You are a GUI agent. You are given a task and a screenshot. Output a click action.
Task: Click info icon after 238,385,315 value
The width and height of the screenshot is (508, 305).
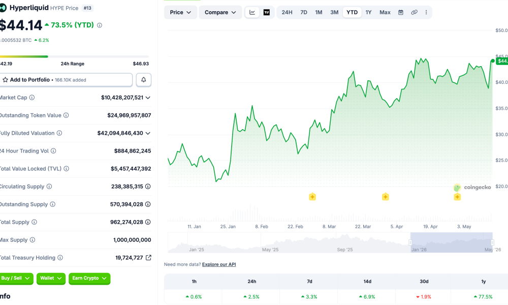(x=148, y=187)
